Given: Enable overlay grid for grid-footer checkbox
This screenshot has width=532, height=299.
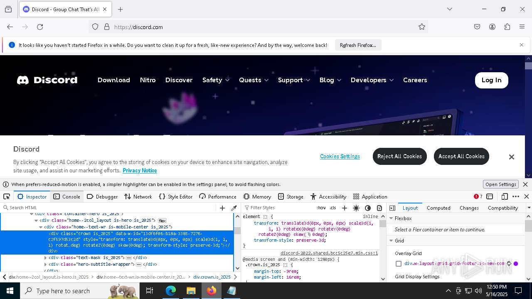Looking at the screenshot, I should (399, 264).
